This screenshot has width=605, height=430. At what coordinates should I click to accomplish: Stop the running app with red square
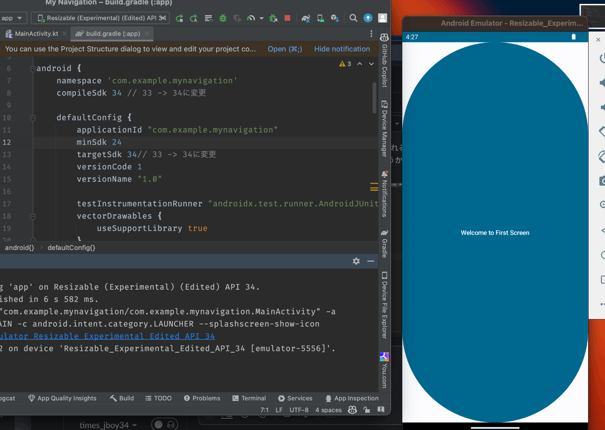pos(287,18)
